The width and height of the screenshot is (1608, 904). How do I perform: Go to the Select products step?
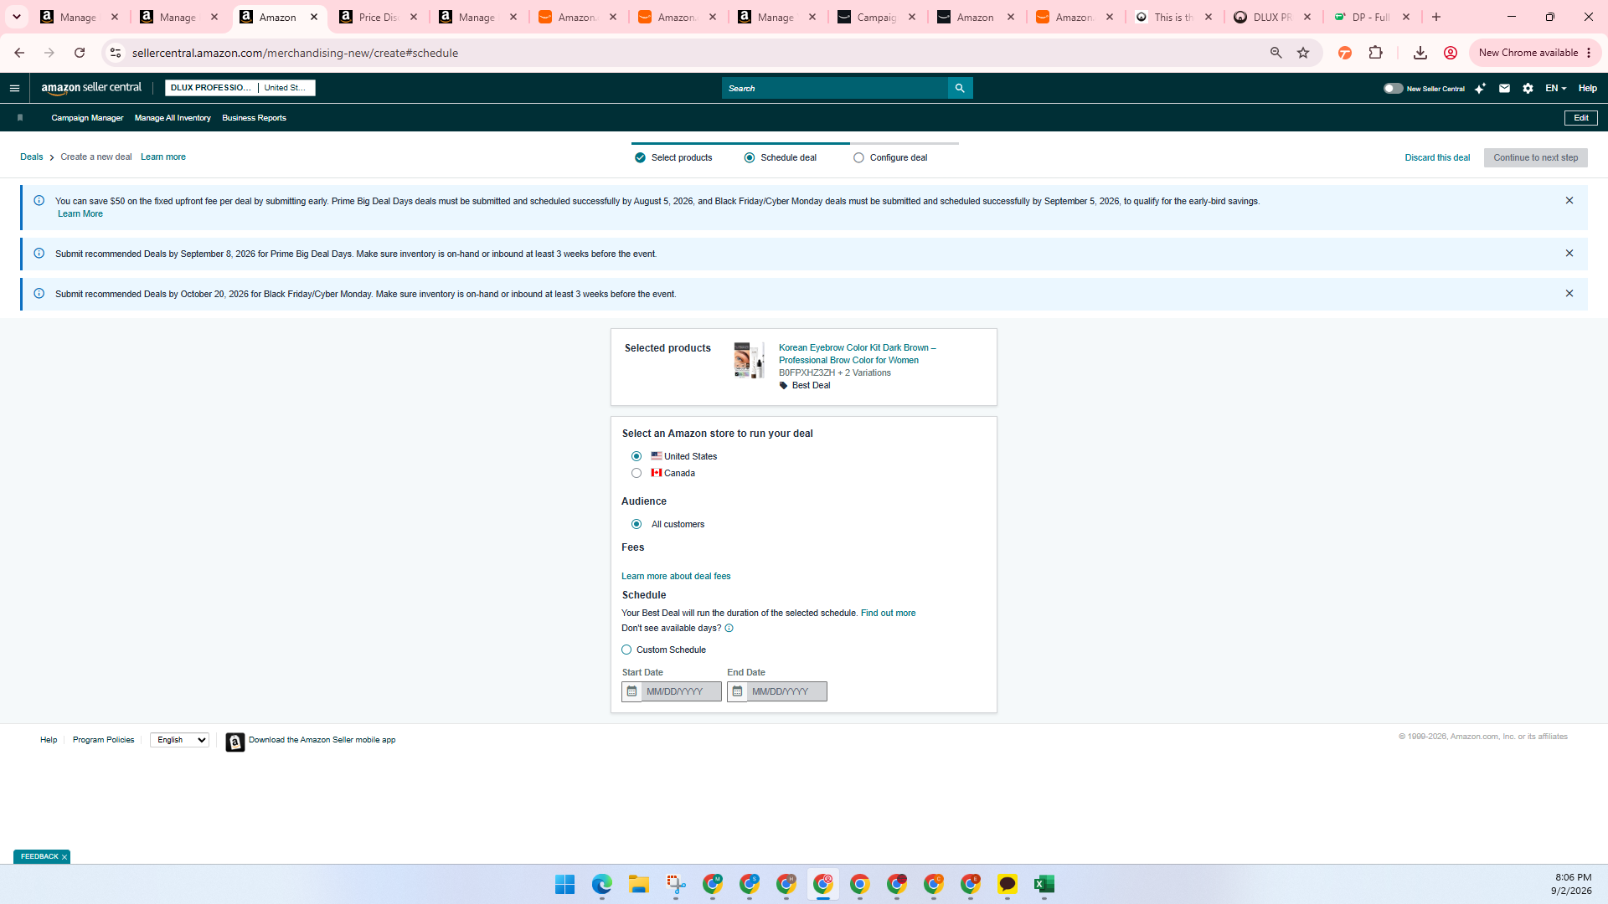674,157
